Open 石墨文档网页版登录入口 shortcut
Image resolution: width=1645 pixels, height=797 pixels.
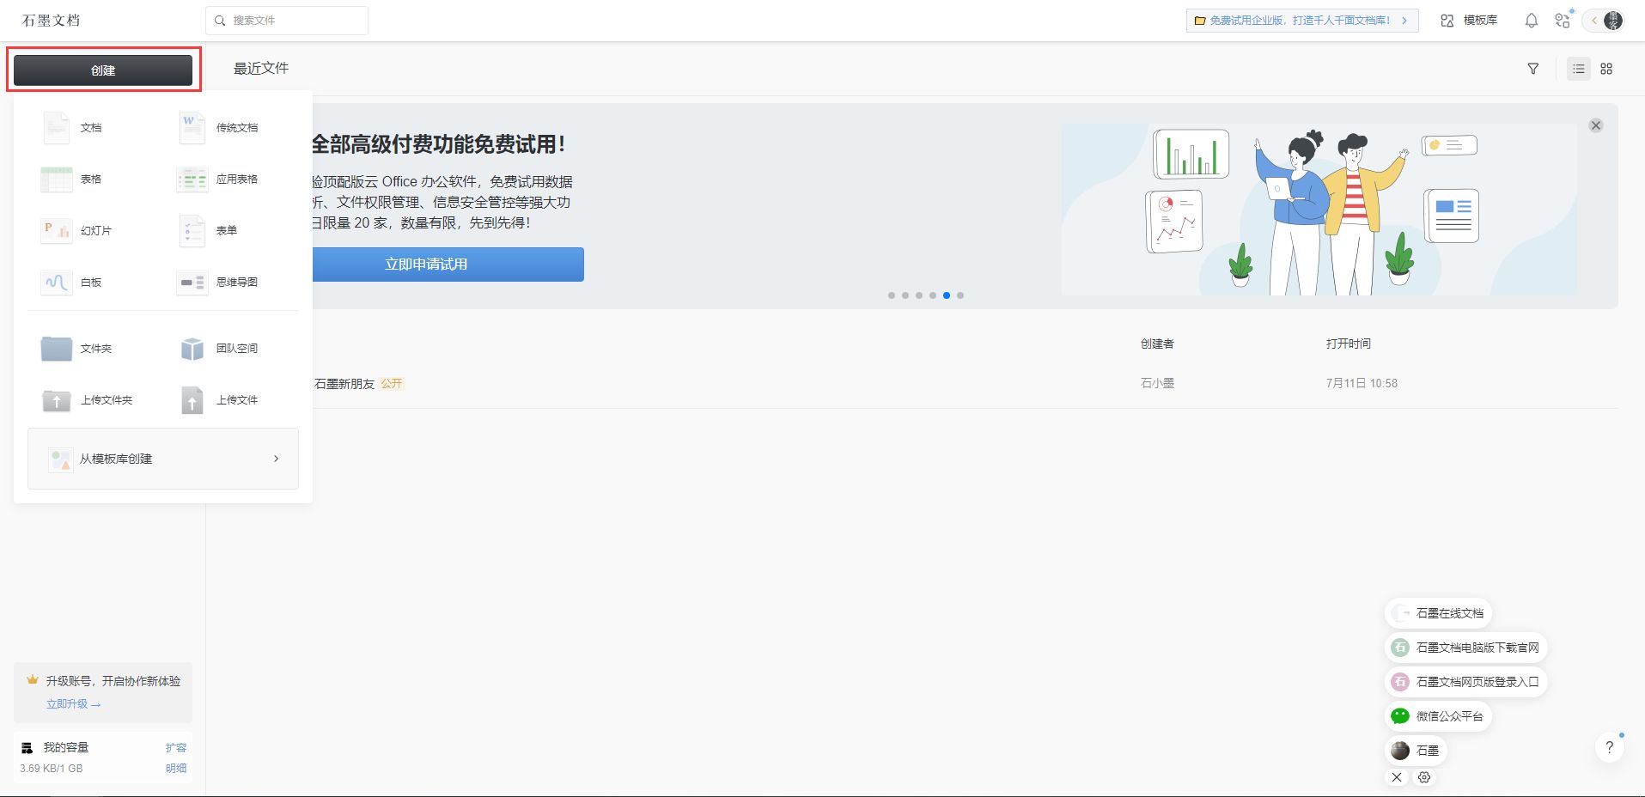pyautogui.click(x=1466, y=682)
